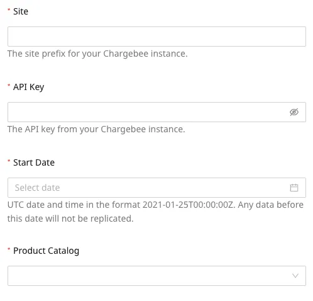Expand Product Catalog using chevron arrow

(x=295, y=276)
